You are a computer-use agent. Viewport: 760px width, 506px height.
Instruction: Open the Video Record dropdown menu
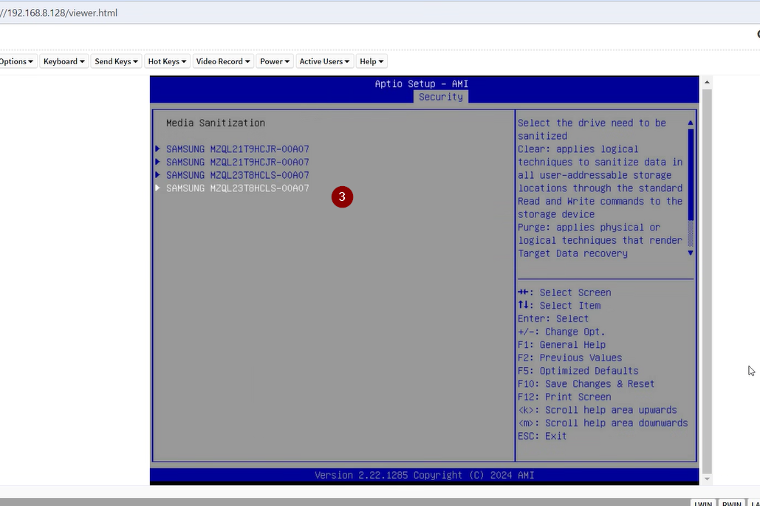click(x=223, y=61)
